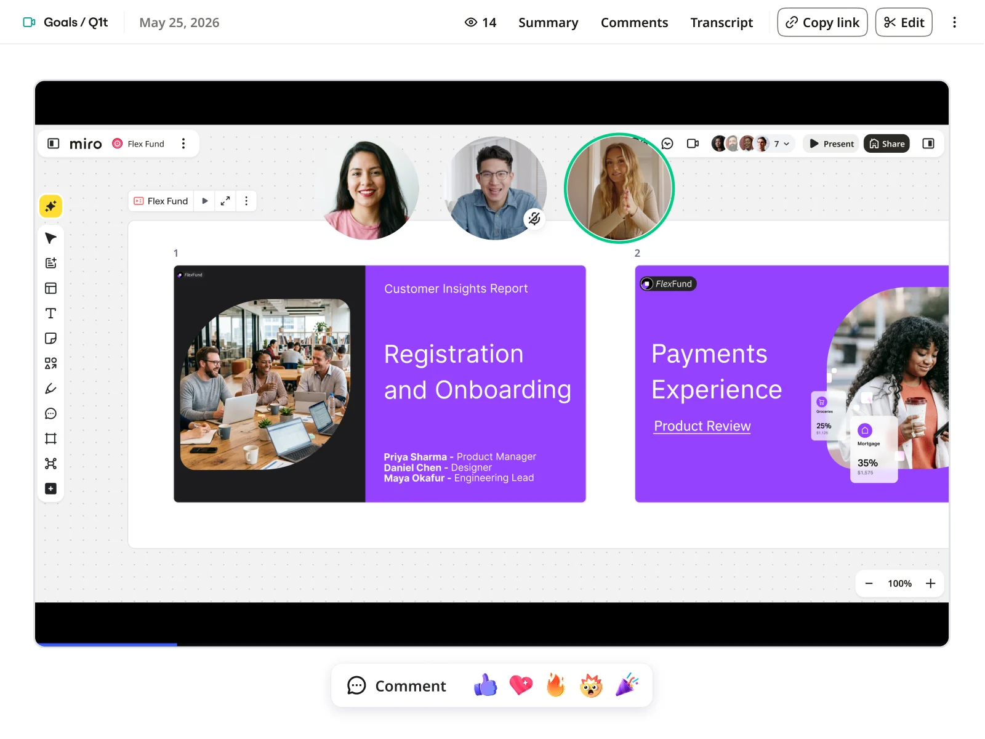Viewport: 985px width, 739px height.
Task: Open more apps plus icon in toolbar
Action: click(51, 488)
